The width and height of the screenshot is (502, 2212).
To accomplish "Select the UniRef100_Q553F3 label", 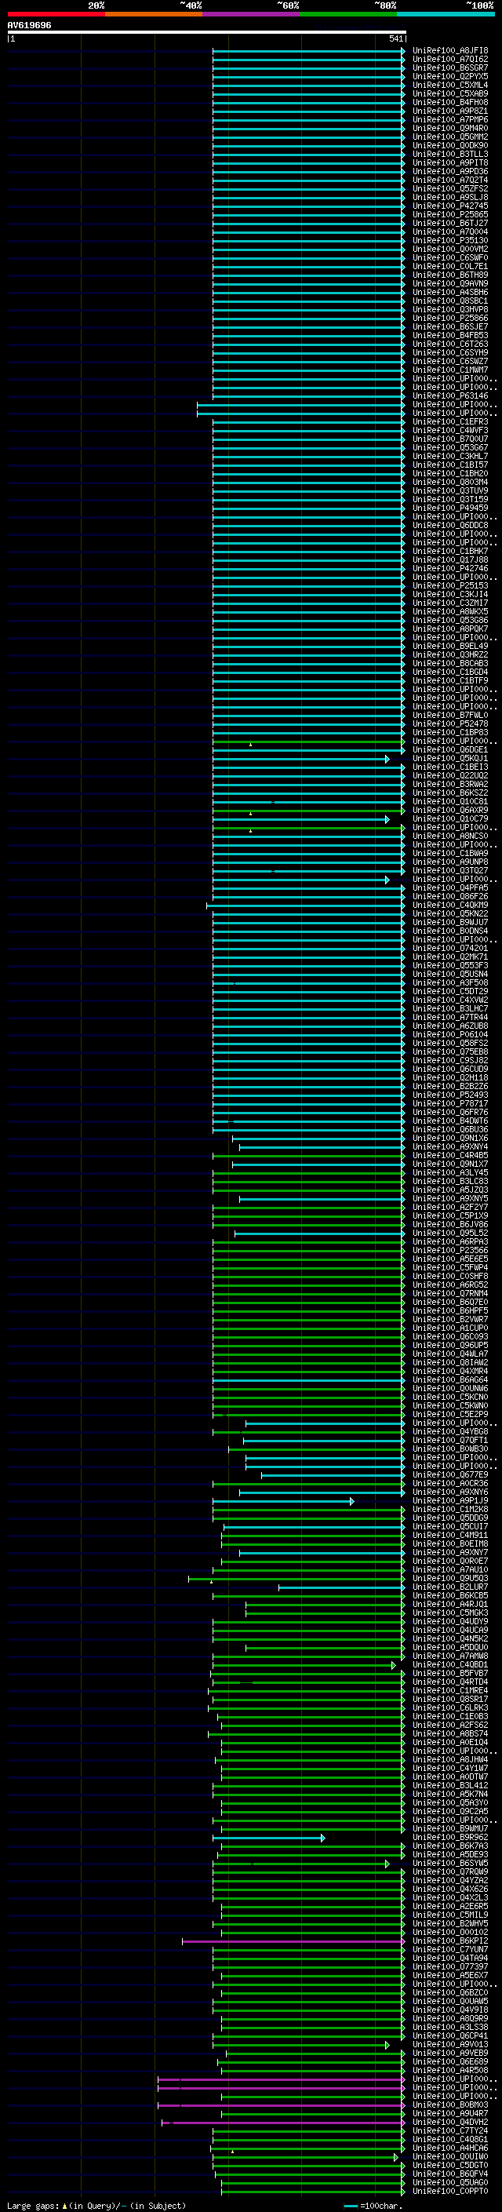I will point(450,965).
